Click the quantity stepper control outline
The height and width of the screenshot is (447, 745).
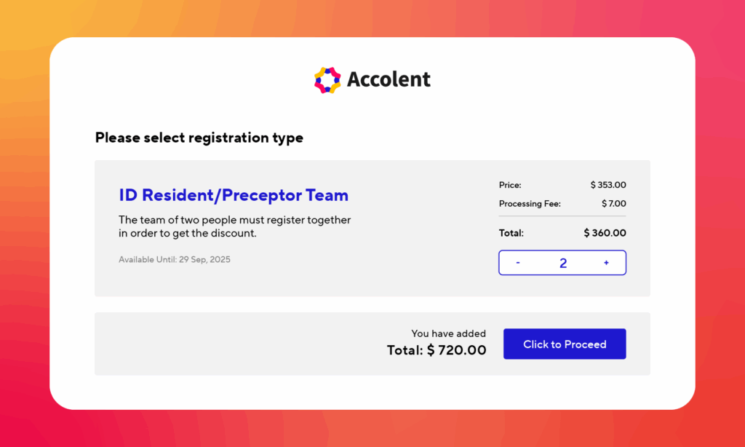(x=562, y=262)
